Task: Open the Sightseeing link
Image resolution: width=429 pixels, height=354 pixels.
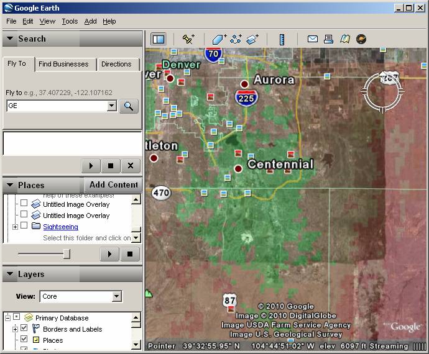Action: 60,227
